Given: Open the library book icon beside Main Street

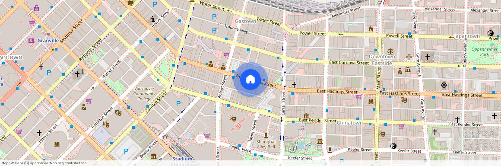Looking at the screenshot, I should pos(371,102).
